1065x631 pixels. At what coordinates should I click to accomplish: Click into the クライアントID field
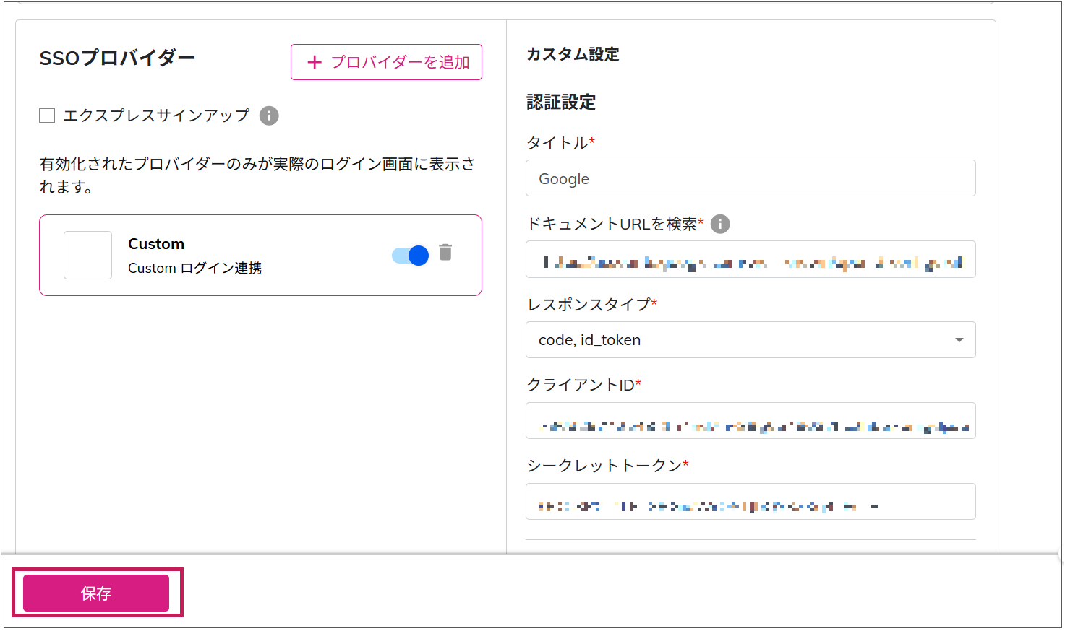coord(750,421)
